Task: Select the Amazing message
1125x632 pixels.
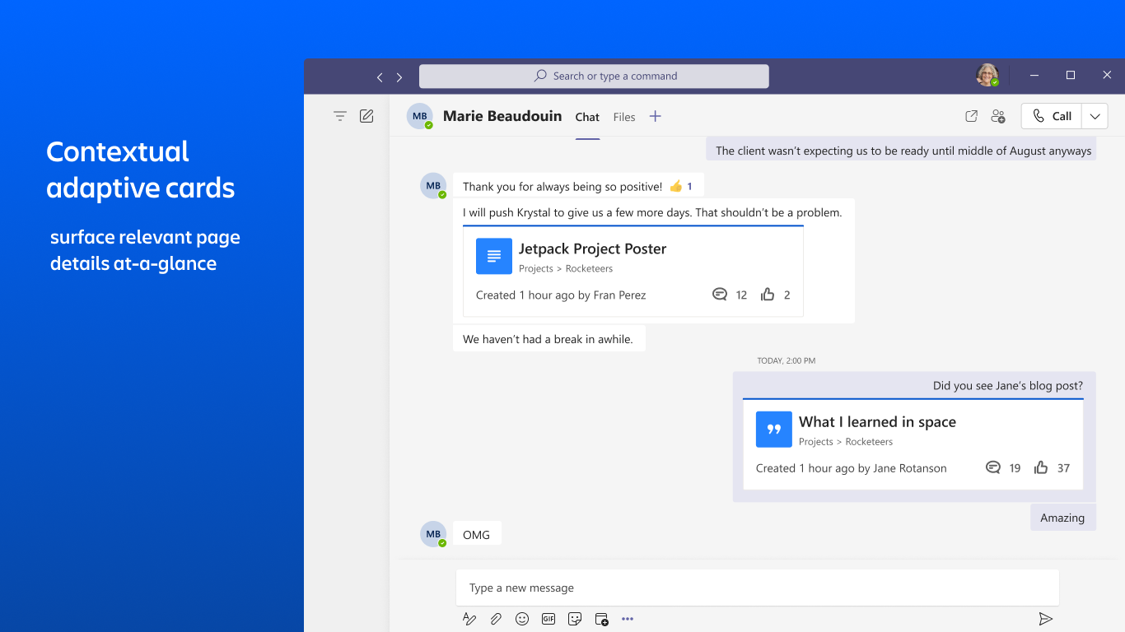Action: point(1062,518)
